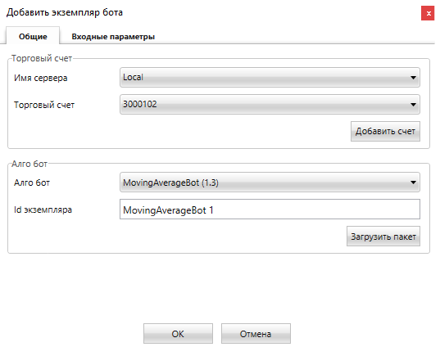Click account number 3000102 in combo box

click(140, 104)
